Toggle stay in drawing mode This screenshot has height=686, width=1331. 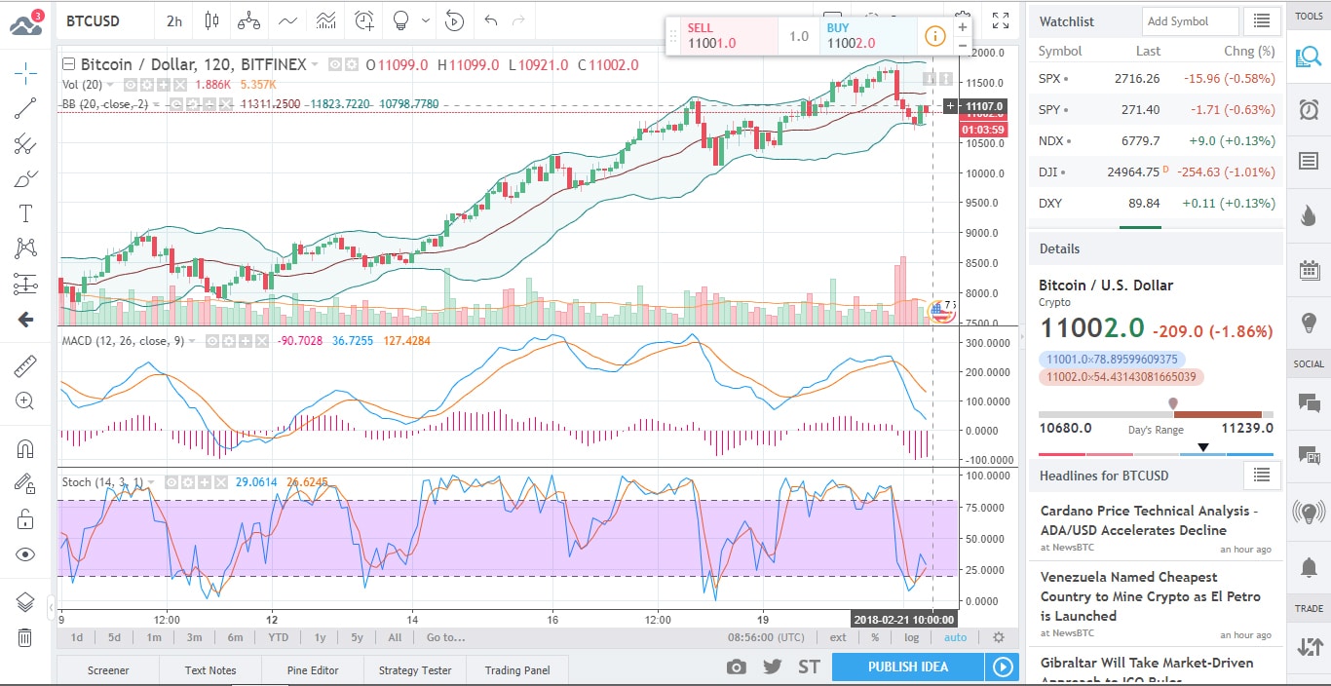coord(25,483)
